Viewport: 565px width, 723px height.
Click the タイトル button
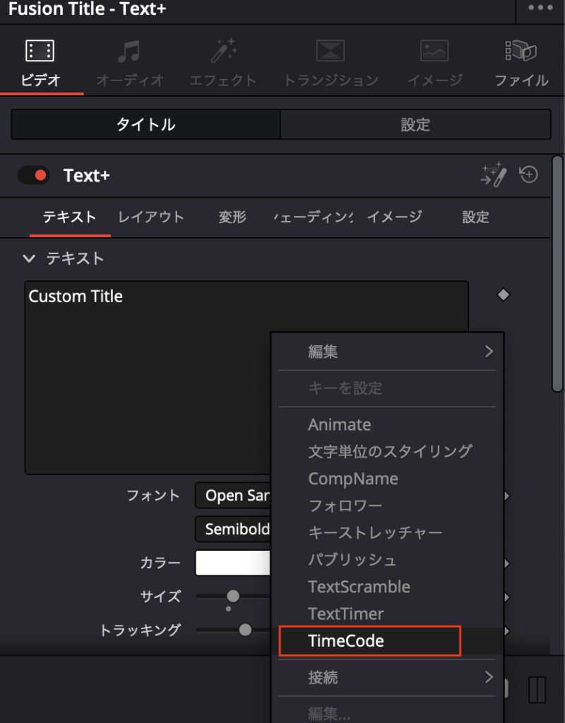[145, 125]
